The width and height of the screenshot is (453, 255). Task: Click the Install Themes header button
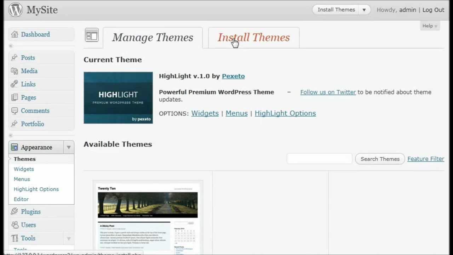point(336,10)
